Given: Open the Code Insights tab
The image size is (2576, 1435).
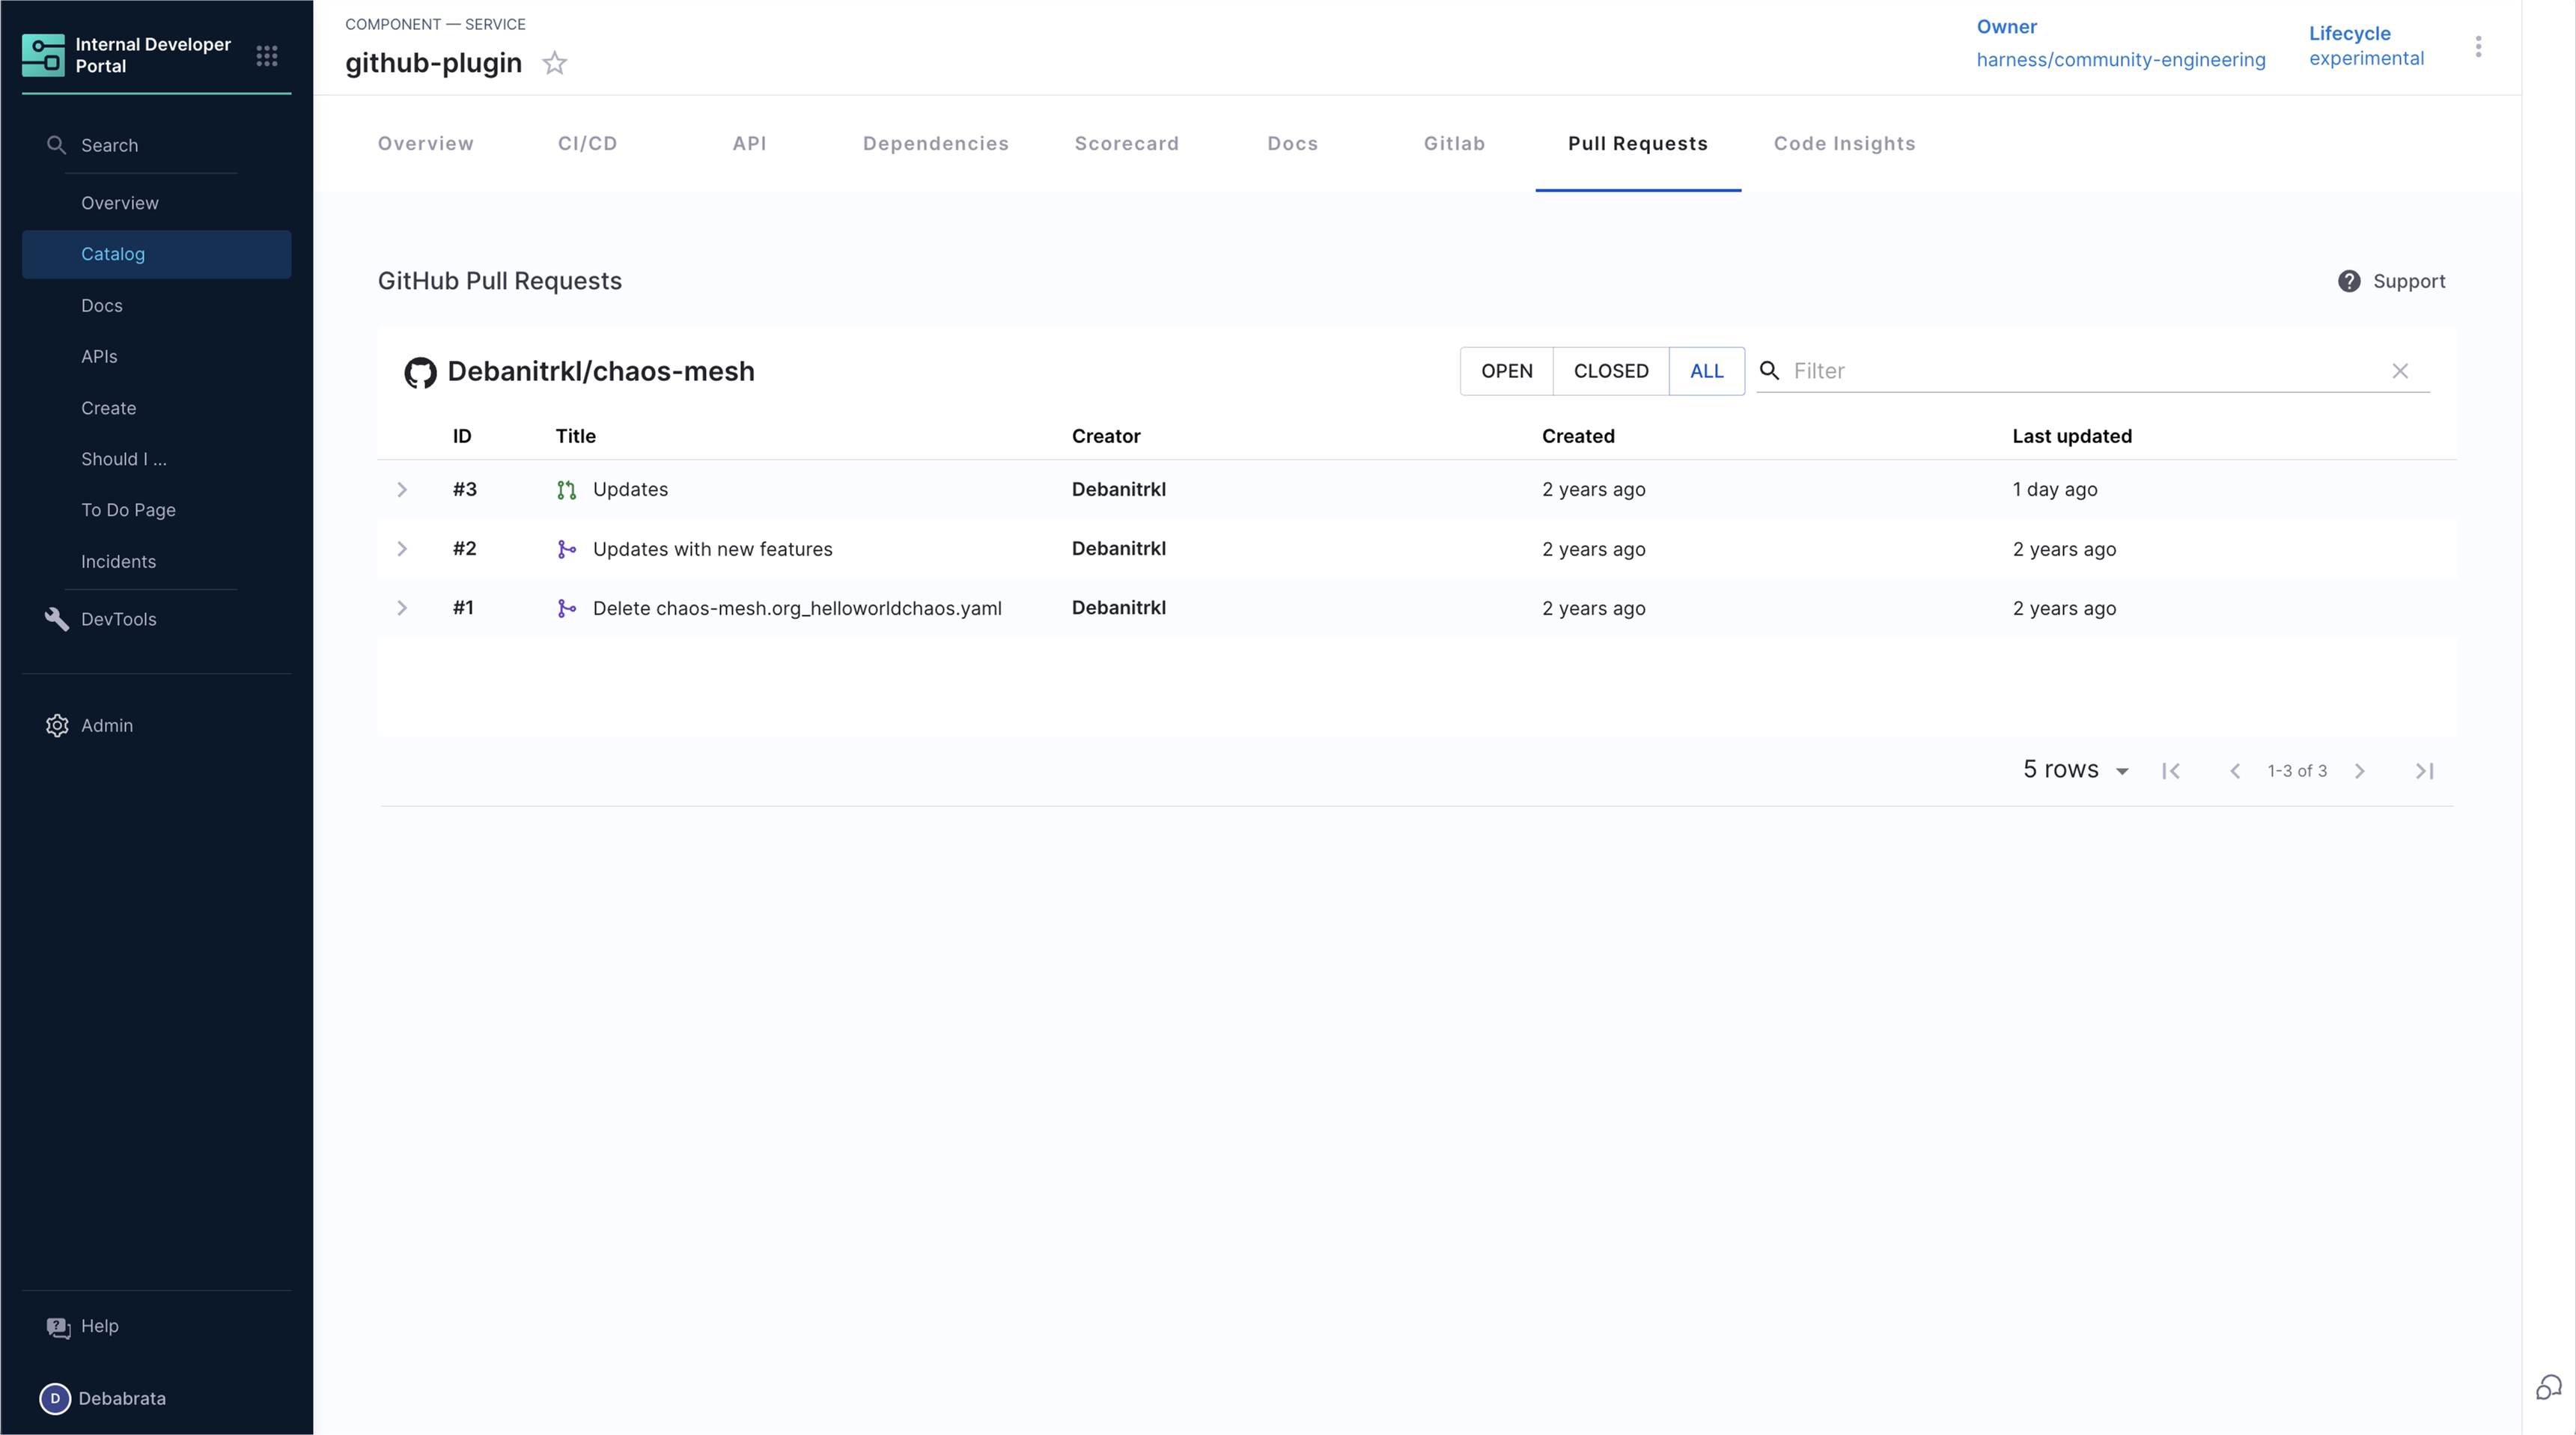Looking at the screenshot, I should click(x=1843, y=144).
